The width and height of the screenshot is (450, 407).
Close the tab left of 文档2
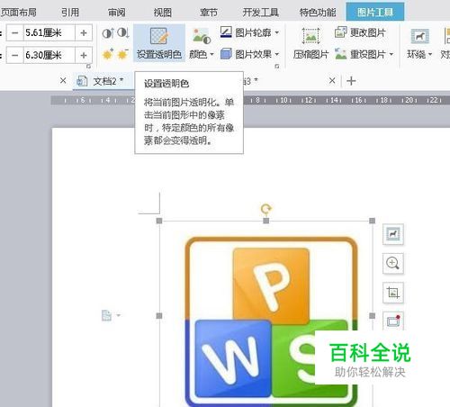pos(63,80)
